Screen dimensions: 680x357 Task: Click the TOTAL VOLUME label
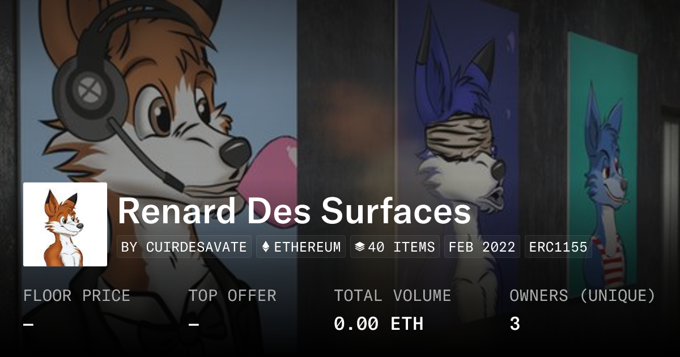coord(393,296)
